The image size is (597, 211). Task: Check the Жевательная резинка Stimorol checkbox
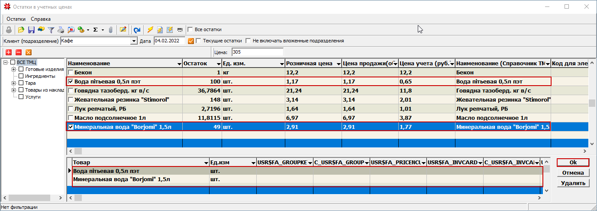point(71,99)
